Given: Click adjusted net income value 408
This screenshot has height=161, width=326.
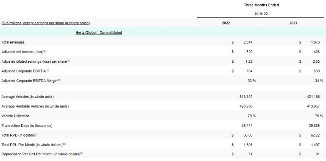Looking at the screenshot, I should pos(317,52).
